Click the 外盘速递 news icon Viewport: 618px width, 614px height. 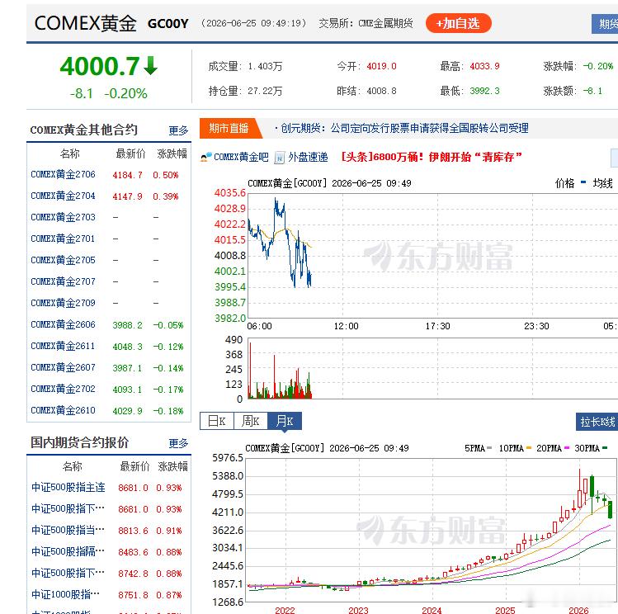[x=280, y=158]
